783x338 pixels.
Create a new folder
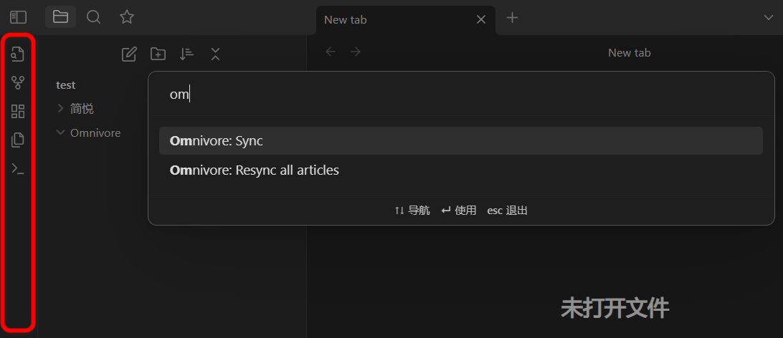tap(158, 54)
